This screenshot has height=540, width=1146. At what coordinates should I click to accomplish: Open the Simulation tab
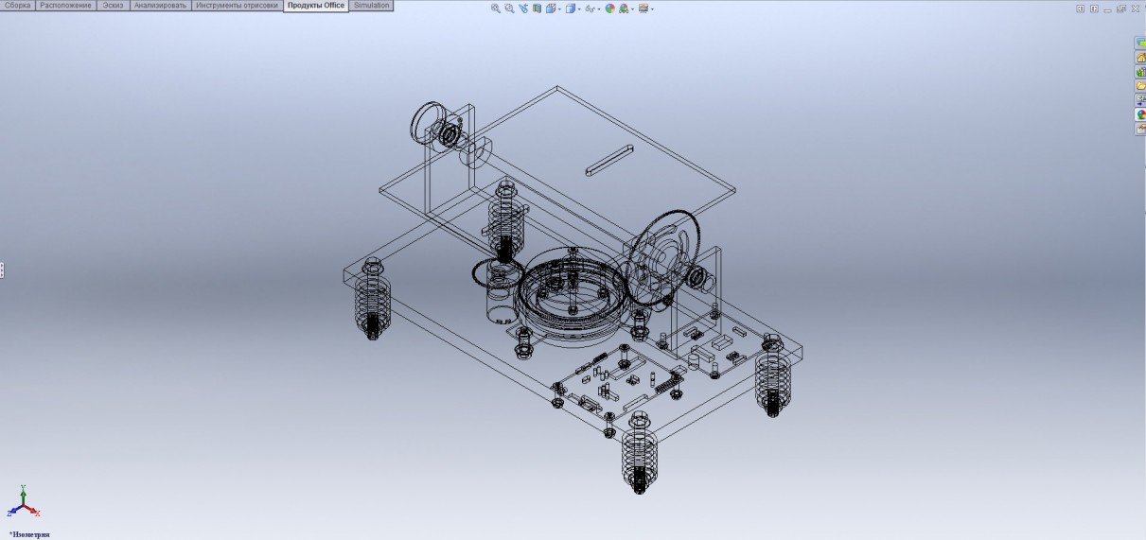(371, 6)
